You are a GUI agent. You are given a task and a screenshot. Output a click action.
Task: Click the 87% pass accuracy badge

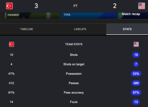coord(136,93)
